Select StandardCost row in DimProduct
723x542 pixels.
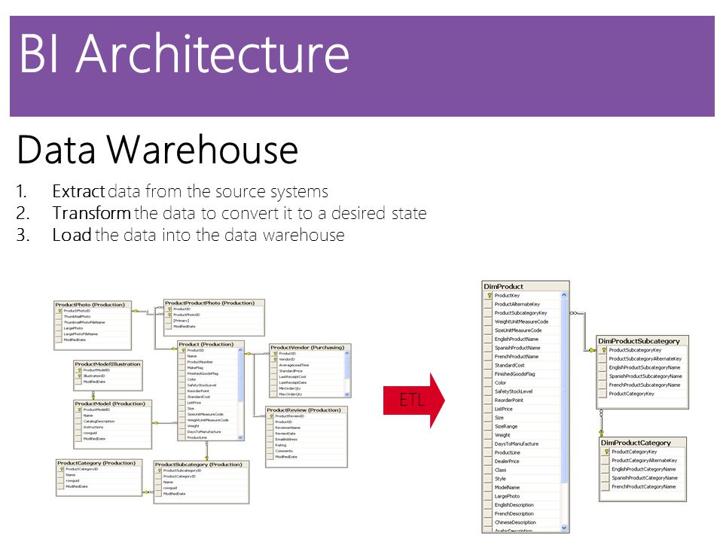click(x=522, y=366)
